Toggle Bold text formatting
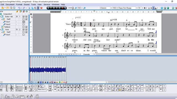Screen dimensions: 177x99 [145, 8]
